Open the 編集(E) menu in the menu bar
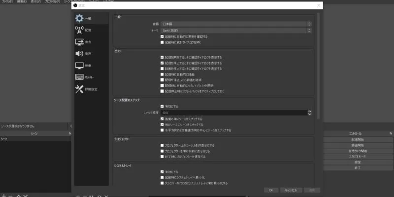 (21, 1)
